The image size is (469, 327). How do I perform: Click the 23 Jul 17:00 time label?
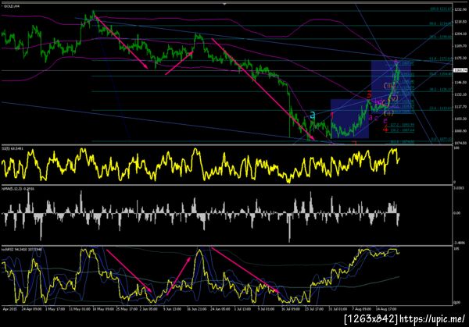click(x=314, y=309)
